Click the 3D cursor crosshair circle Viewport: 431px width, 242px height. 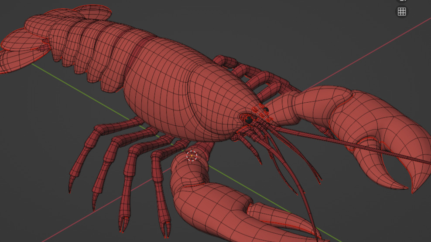[192, 156]
